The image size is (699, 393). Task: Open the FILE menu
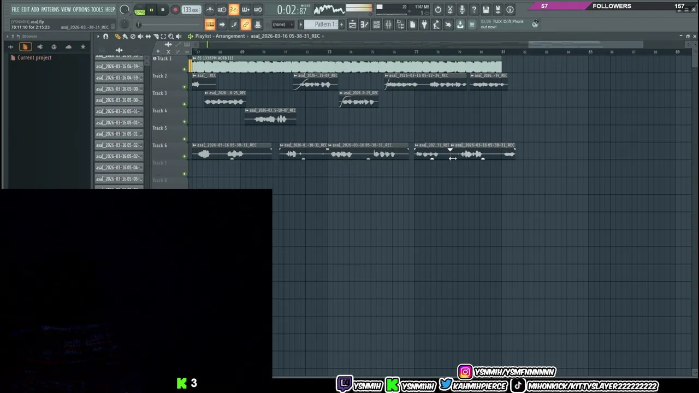tap(15, 9)
